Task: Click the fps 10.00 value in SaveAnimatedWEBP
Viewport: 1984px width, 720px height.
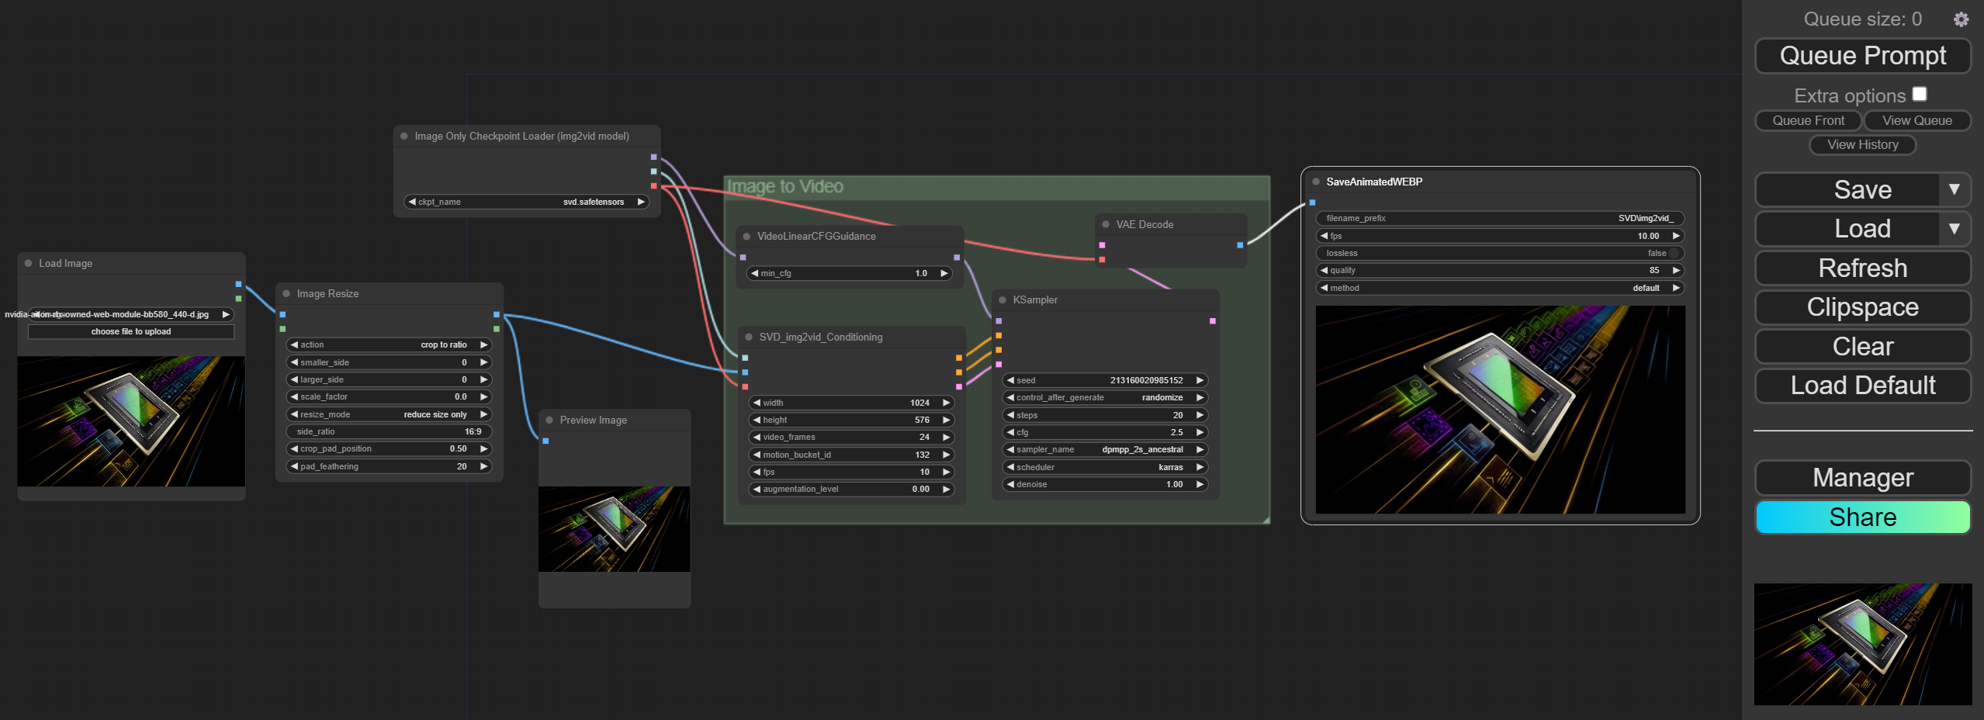Action: coord(1648,236)
